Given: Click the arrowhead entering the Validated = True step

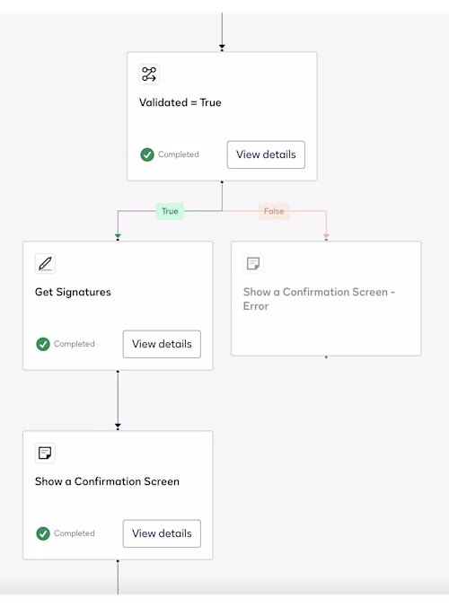Looking at the screenshot, I should tap(222, 48).
